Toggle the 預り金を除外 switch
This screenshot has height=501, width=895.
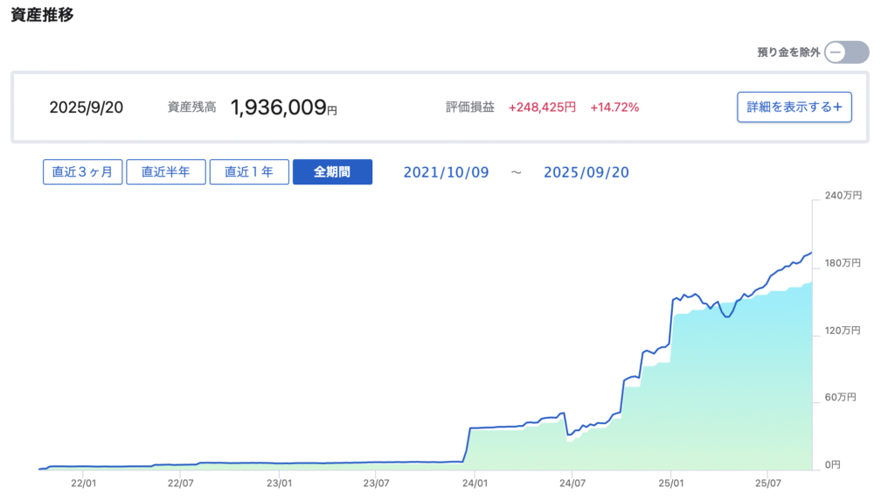click(x=846, y=52)
